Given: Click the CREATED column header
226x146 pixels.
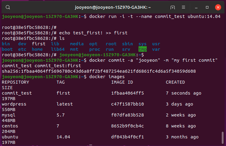Looking at the screenshot, I should 175,82.
